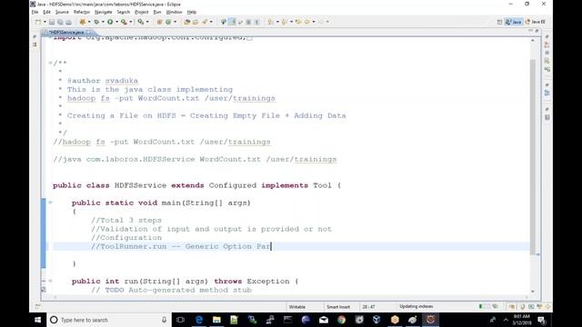The height and width of the screenshot is (327, 582).
Task: Open File Explorer from the taskbar
Action: click(x=216, y=320)
